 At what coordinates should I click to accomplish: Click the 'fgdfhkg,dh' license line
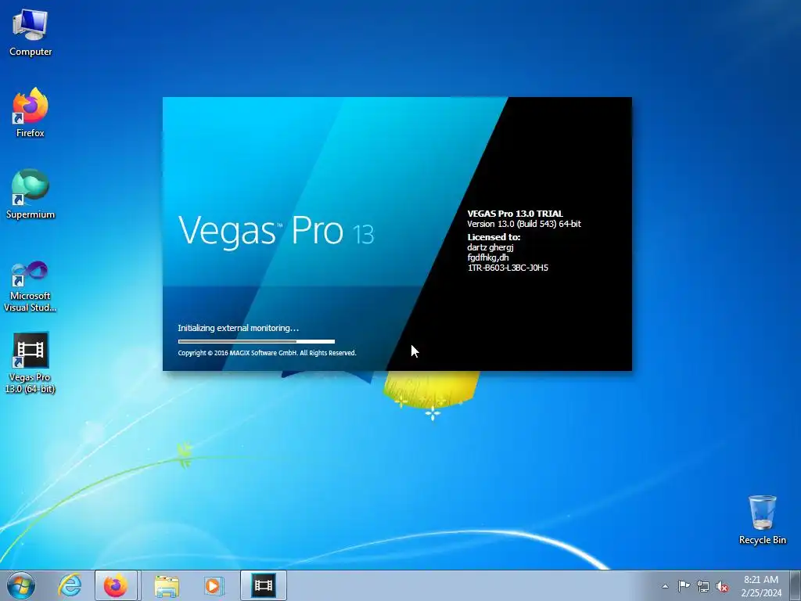[x=488, y=257]
